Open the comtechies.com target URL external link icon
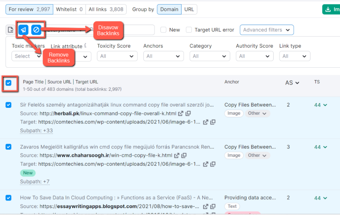Screen dimensions: 340x215 point(206,123)
